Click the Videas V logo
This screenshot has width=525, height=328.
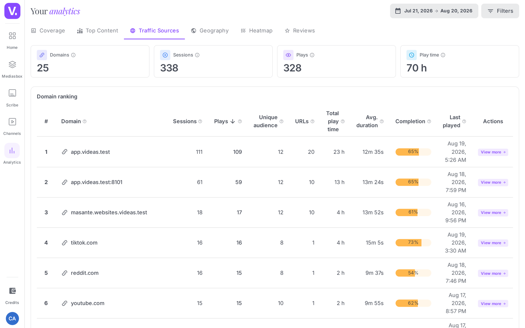tap(12, 11)
